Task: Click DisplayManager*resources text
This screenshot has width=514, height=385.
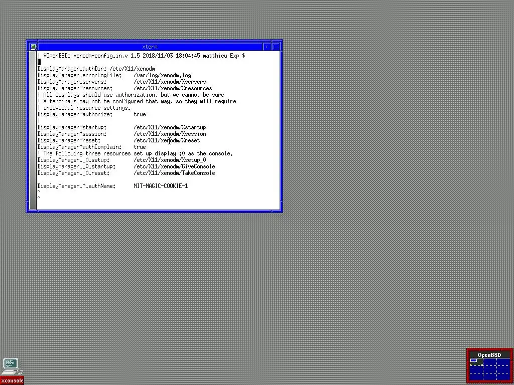Action: tap(75, 88)
